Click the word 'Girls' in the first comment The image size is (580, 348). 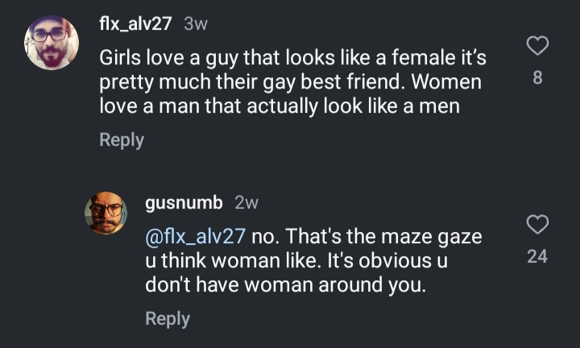click(x=121, y=59)
